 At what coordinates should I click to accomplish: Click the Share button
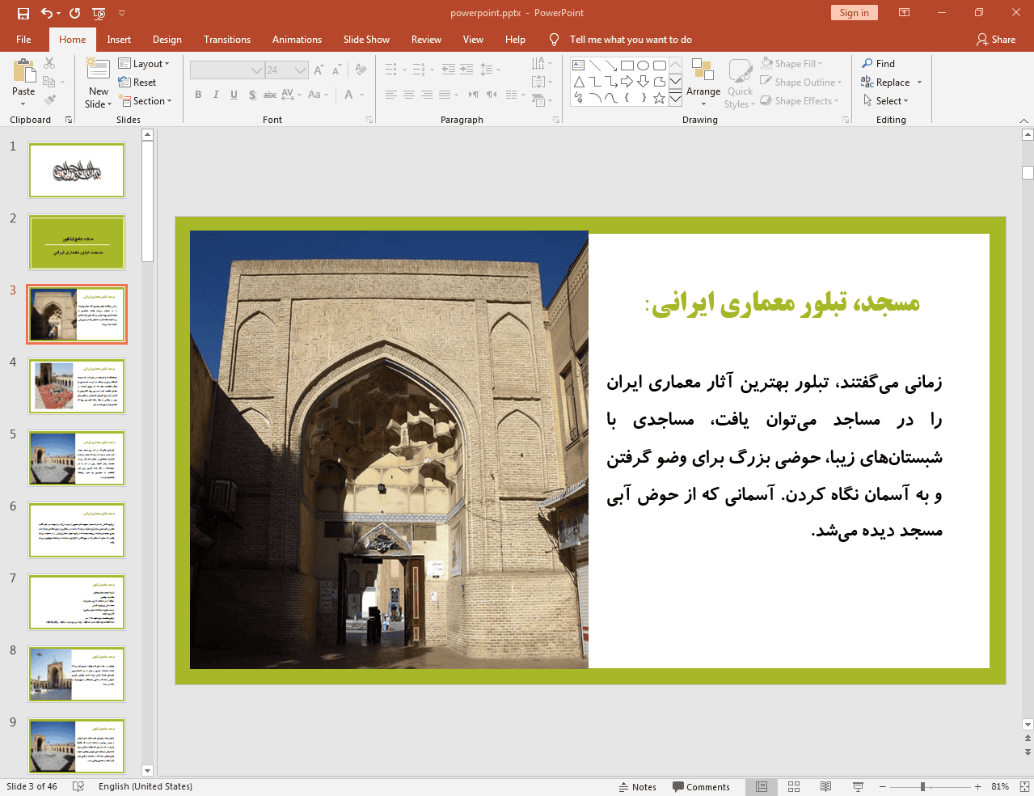point(995,40)
